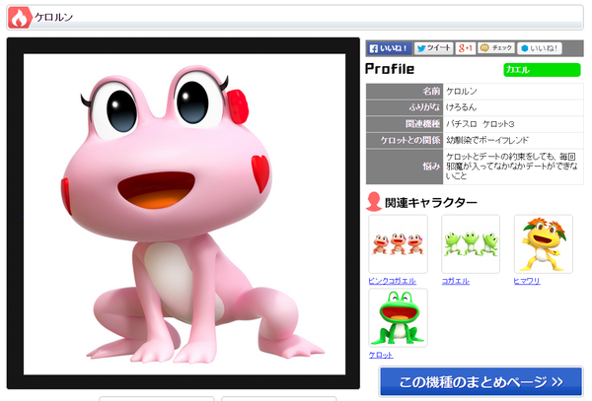Click the blue hexagon いいね! button
The image size is (592, 401).
[x=540, y=48]
